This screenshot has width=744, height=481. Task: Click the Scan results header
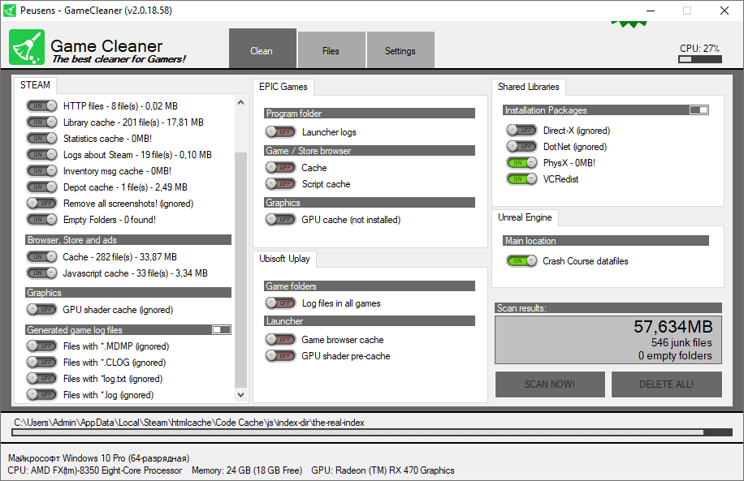coord(608,308)
